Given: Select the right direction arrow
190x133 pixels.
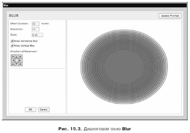Looking at the screenshot, I should (20, 60).
